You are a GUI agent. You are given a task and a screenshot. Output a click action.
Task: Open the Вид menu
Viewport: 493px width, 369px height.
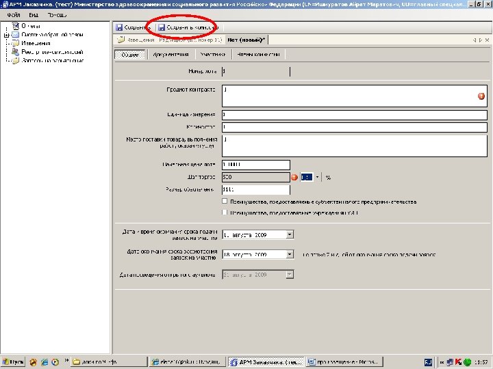[x=34, y=15]
